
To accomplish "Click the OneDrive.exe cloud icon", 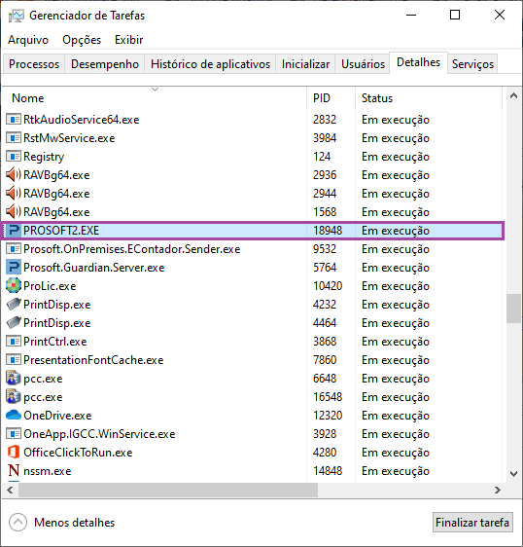I will pyautogui.click(x=14, y=416).
